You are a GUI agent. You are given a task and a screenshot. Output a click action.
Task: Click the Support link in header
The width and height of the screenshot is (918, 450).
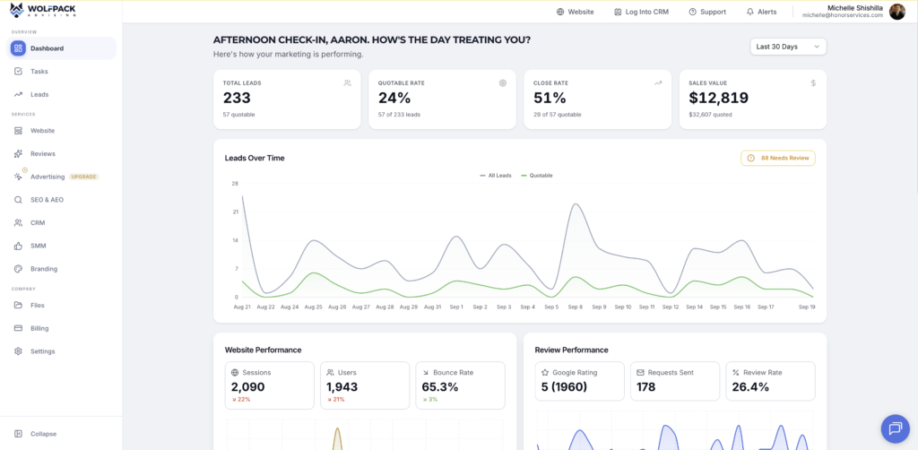tap(707, 12)
